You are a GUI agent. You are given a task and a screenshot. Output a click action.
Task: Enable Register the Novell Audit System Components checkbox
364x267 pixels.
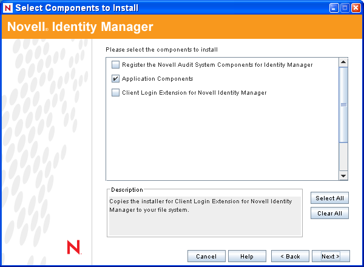pyautogui.click(x=116, y=64)
